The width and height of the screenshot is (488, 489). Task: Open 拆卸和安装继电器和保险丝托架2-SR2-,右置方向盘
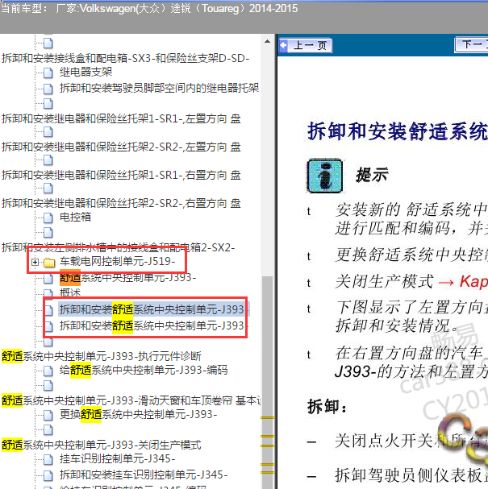(121, 203)
